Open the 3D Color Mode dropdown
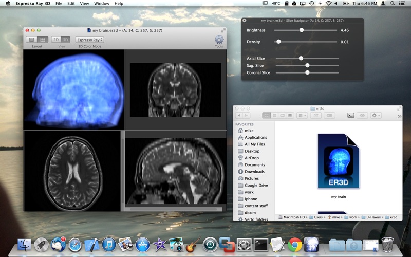 89,40
